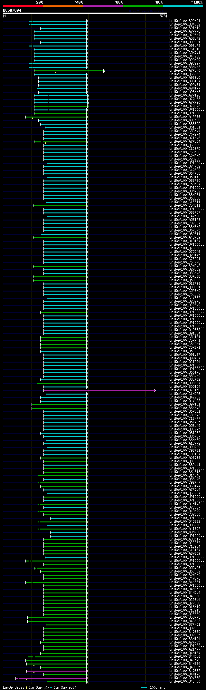This screenshot has height=690, width=206.
Task: Click the UniRef100_A4RR66 hit label
Action: 185,117
